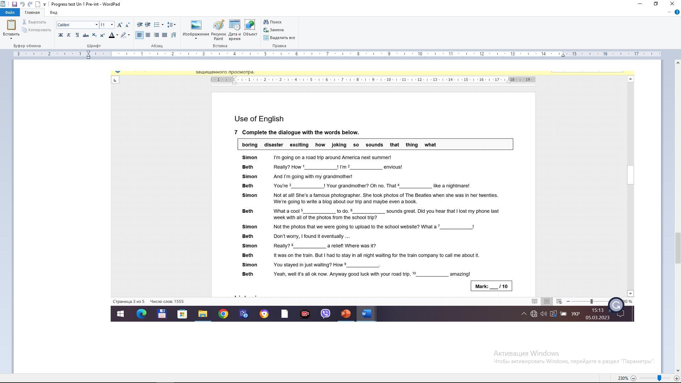The image size is (681, 383).
Task: Increase the paragraph indent
Action: [148, 24]
